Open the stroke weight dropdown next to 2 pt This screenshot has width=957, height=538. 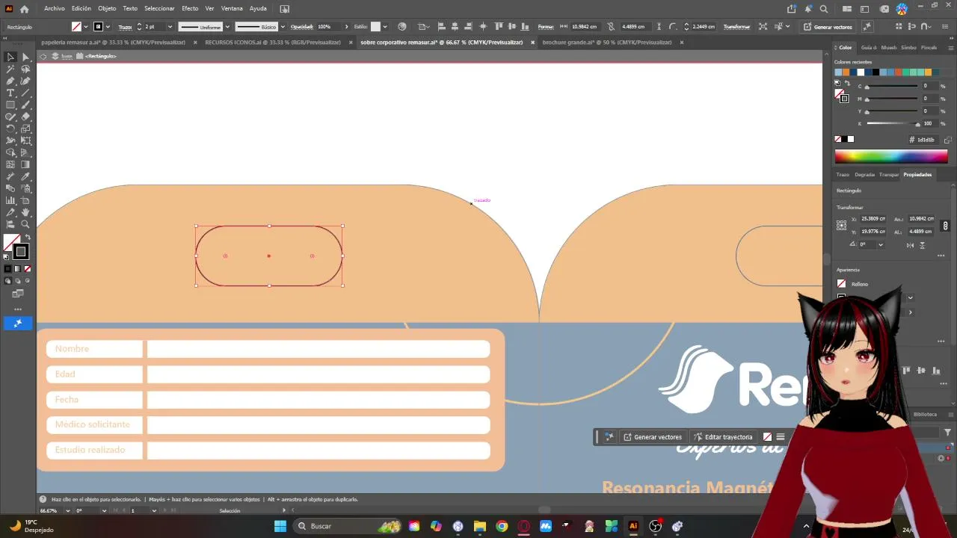170,27
